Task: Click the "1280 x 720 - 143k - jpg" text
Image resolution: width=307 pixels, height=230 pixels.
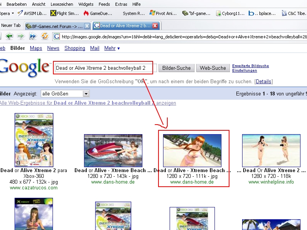Action: 113,176
